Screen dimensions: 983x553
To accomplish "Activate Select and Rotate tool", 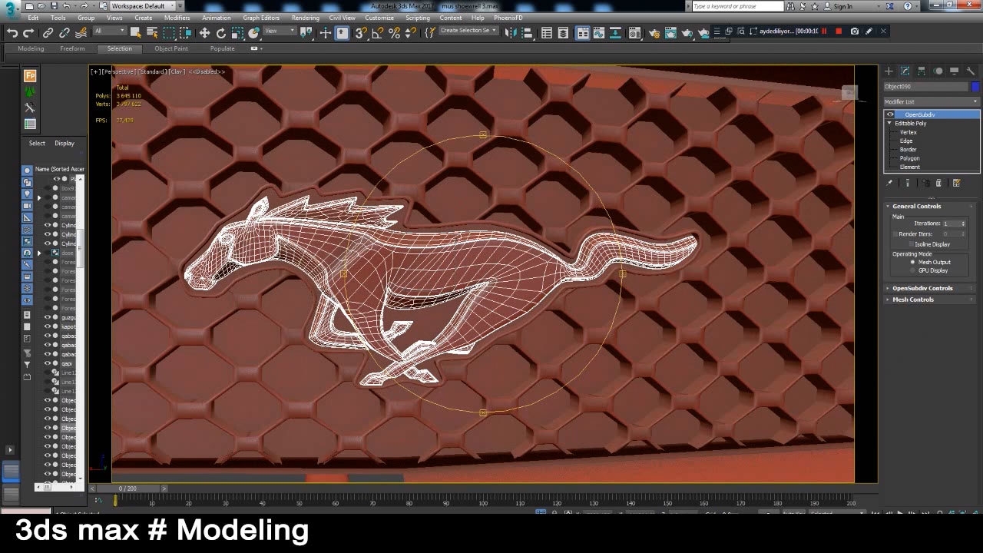I will click(221, 33).
